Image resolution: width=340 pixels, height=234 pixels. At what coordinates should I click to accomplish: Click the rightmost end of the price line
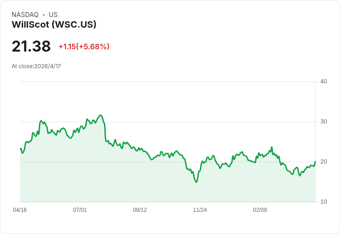[x=315, y=162]
